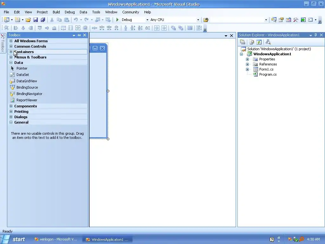Click the Add New Item toolbar icon
Image resolution: width=325 pixels, height=244 pixels.
(17, 20)
